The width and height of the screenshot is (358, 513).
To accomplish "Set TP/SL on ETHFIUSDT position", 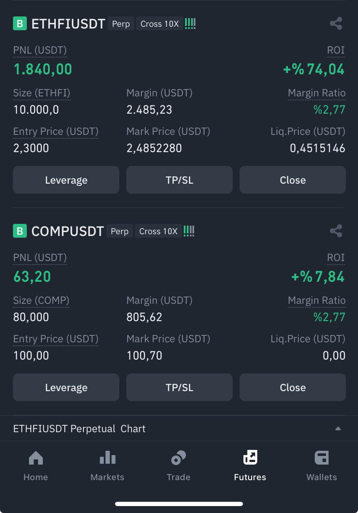I will (x=179, y=180).
